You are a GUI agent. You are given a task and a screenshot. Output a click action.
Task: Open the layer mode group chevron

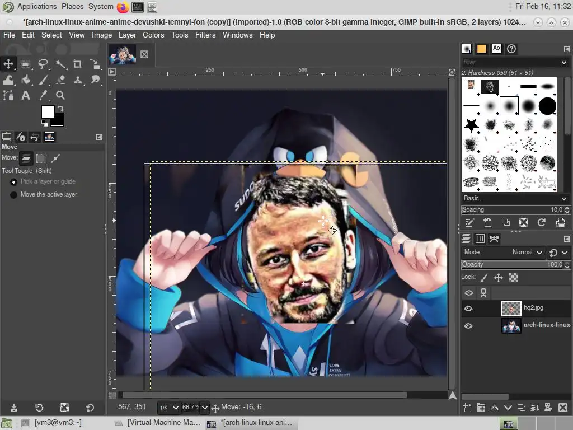[x=565, y=253]
